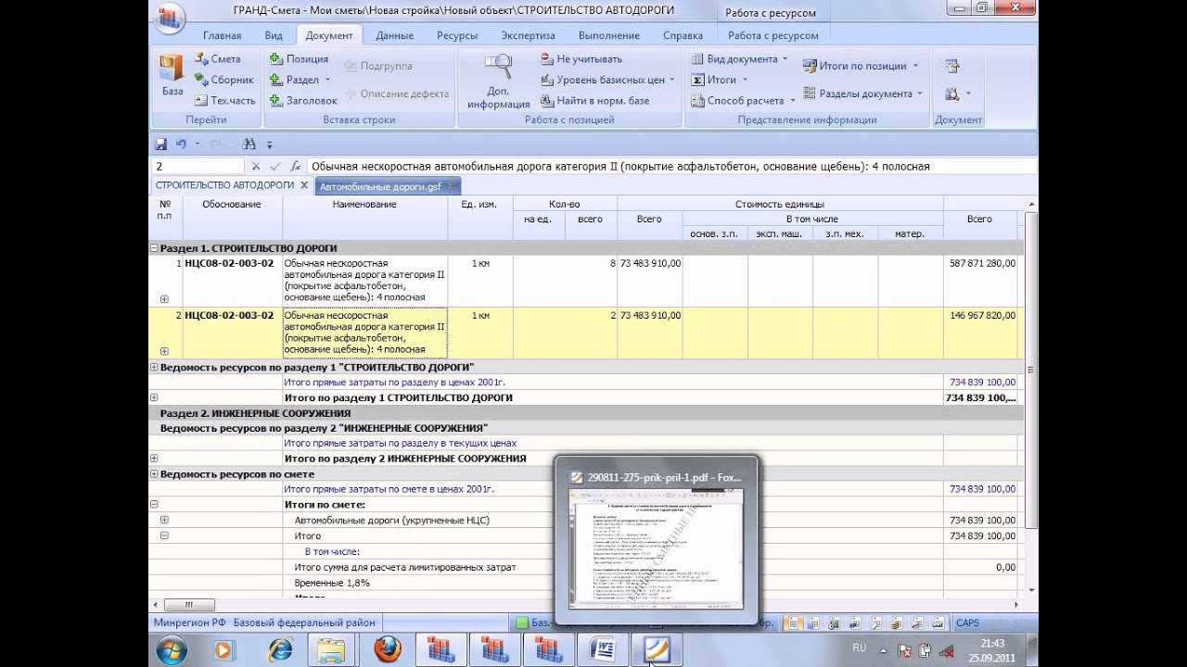
Task: Open the Работа с ресурсом ribbon tab
Action: [x=772, y=35]
